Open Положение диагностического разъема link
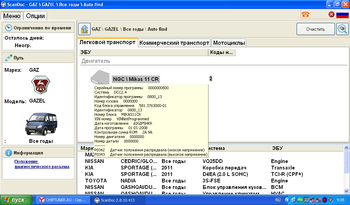Screen dimensions: 350x205 point(42,164)
